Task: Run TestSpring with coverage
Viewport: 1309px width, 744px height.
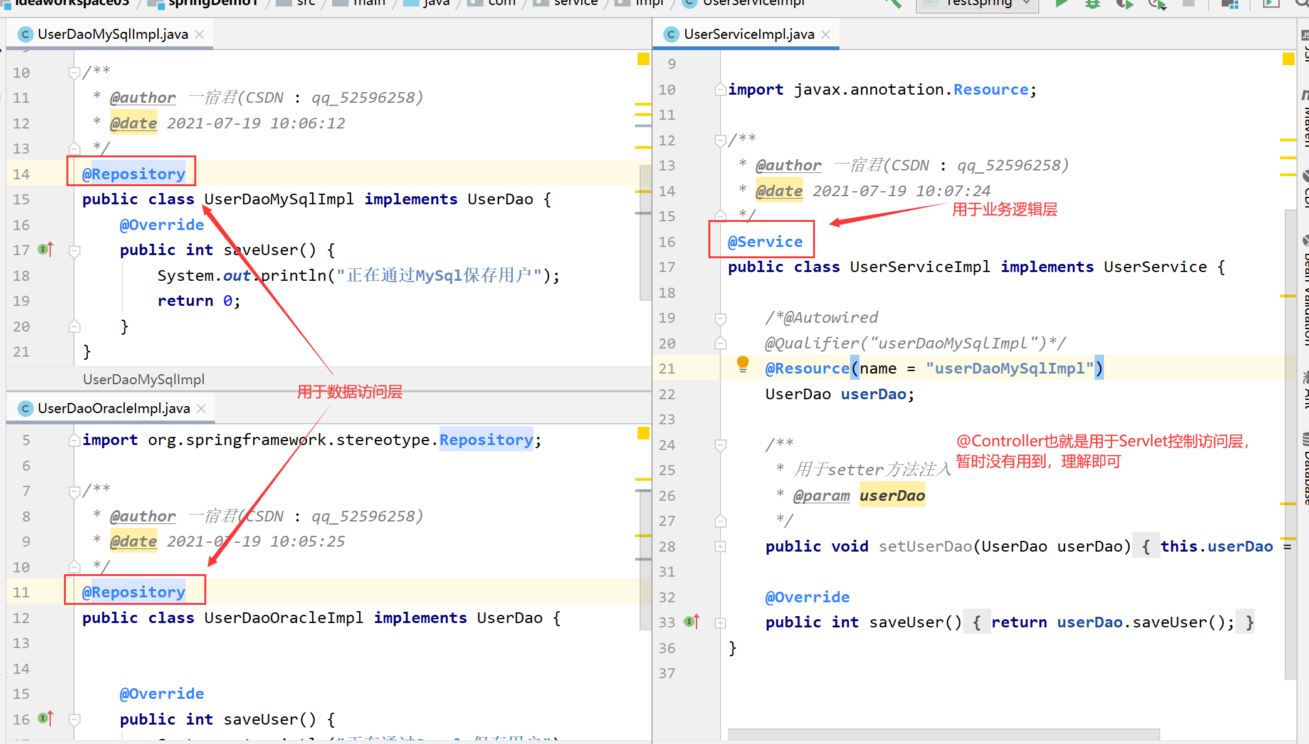Action: coord(1124,4)
